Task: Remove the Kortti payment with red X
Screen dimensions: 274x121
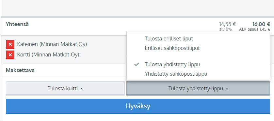Action: 10,55
